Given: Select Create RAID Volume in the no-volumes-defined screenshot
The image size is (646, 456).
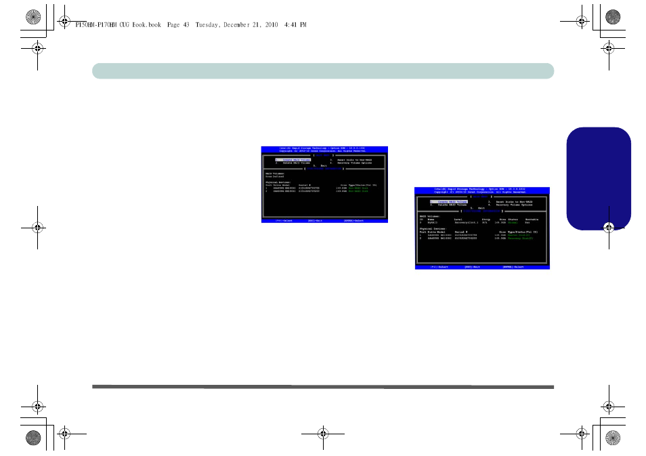Looking at the screenshot, I should [293, 160].
